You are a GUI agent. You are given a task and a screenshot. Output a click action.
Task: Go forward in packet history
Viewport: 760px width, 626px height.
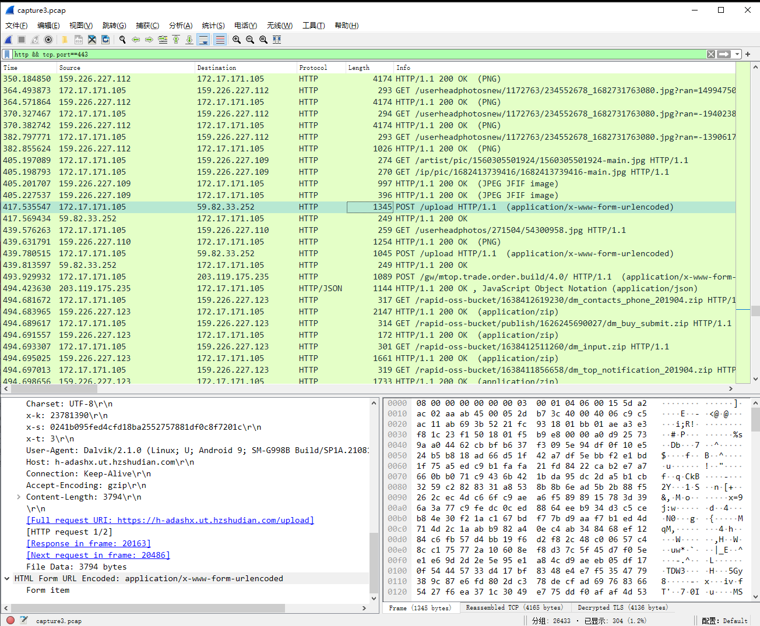[x=149, y=40]
